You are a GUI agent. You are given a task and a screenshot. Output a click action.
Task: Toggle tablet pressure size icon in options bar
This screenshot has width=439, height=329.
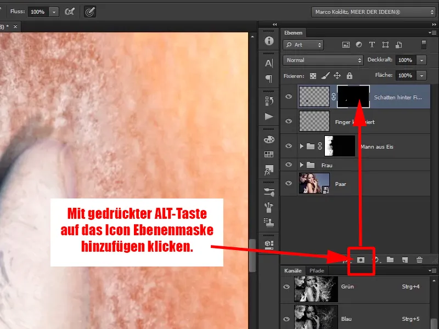click(x=90, y=12)
